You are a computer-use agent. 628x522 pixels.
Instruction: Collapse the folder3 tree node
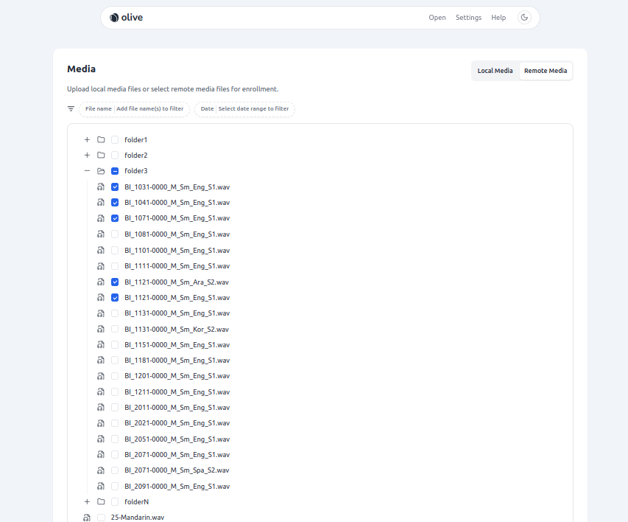(x=87, y=171)
